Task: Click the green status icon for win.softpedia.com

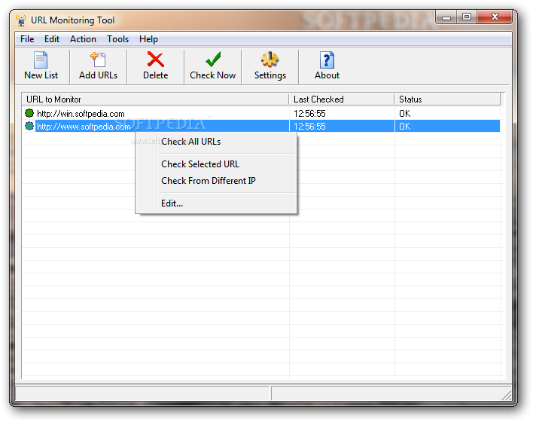Action: click(29, 113)
